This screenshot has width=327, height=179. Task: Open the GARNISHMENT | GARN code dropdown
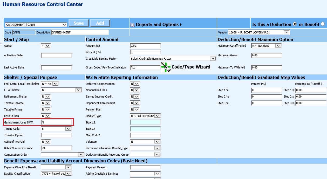tap(36, 25)
